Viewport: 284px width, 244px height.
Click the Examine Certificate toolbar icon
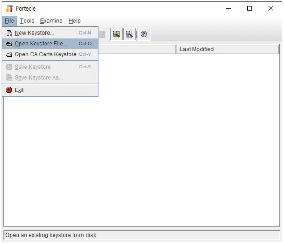click(x=116, y=34)
